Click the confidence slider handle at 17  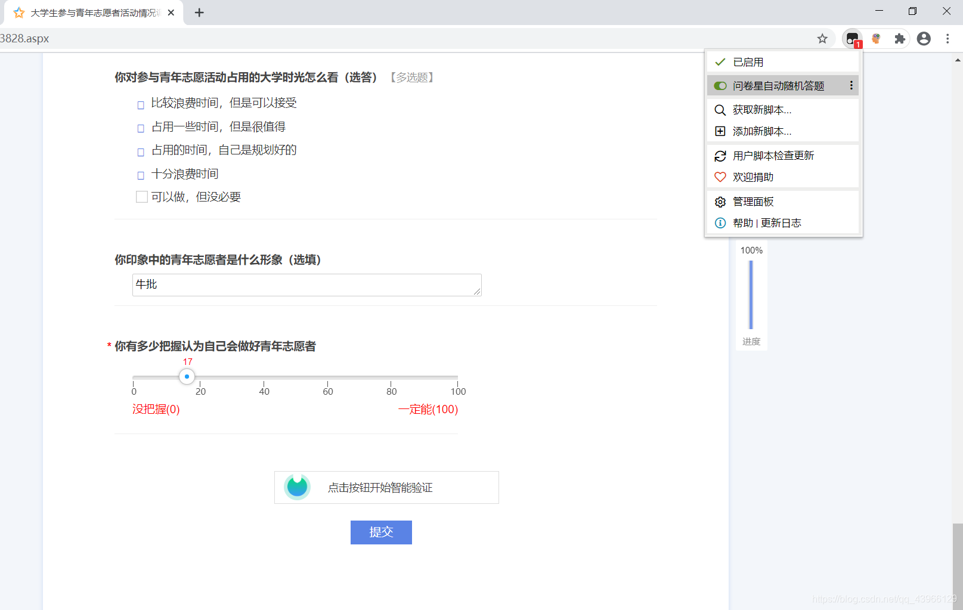click(x=187, y=376)
